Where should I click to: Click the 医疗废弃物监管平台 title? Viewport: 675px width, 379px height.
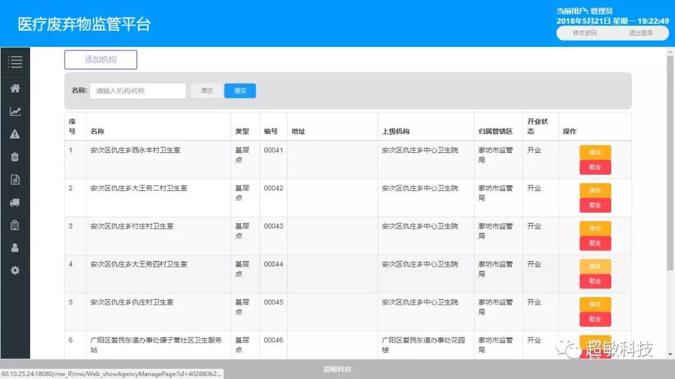[84, 24]
